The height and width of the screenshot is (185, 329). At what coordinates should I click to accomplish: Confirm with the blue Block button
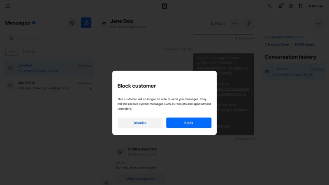tap(189, 123)
